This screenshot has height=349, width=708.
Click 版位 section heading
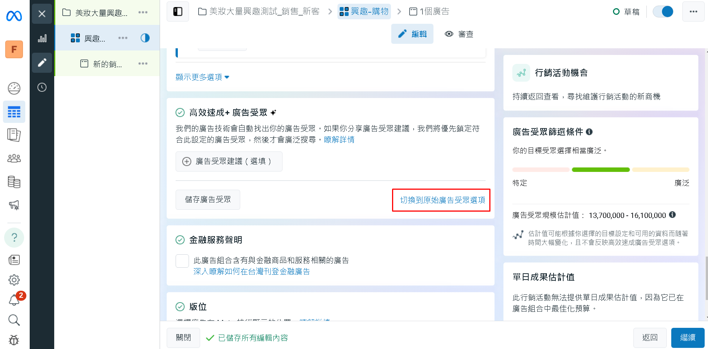tap(198, 307)
